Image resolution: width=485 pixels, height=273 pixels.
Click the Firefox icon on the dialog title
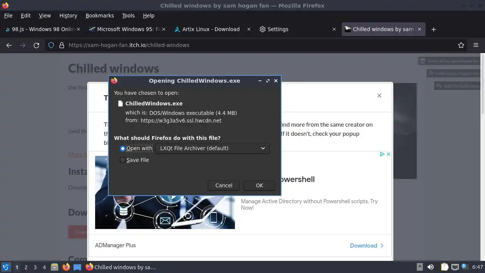point(114,81)
